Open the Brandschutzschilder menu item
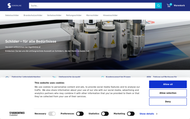This screenshot has width=190, height=119. (33, 15)
